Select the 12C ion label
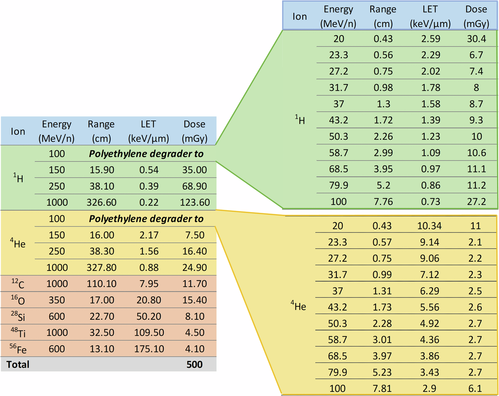Image resolution: width=499 pixels, height=396 pixels. pos(18,283)
